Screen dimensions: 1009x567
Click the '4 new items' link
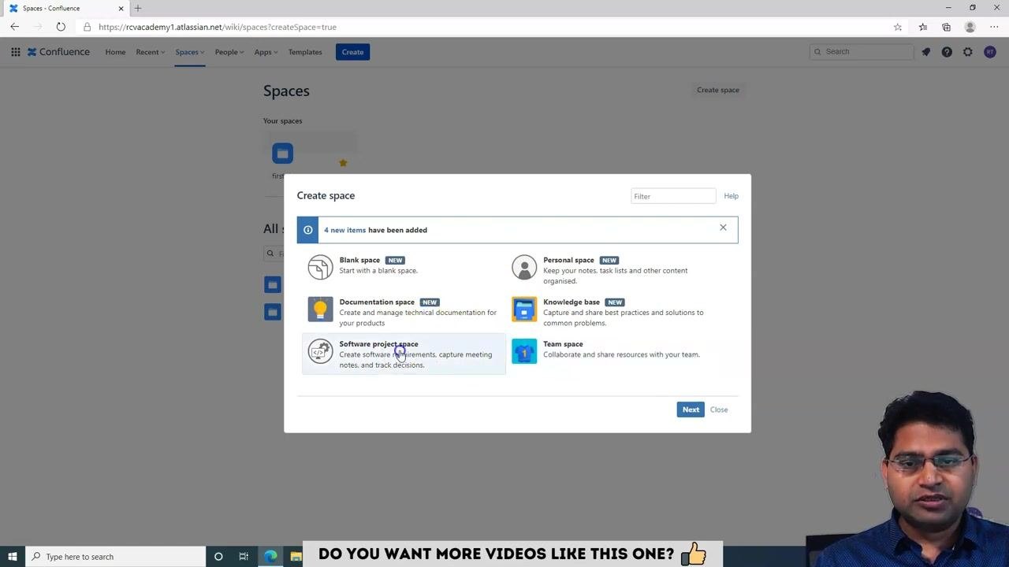click(344, 230)
